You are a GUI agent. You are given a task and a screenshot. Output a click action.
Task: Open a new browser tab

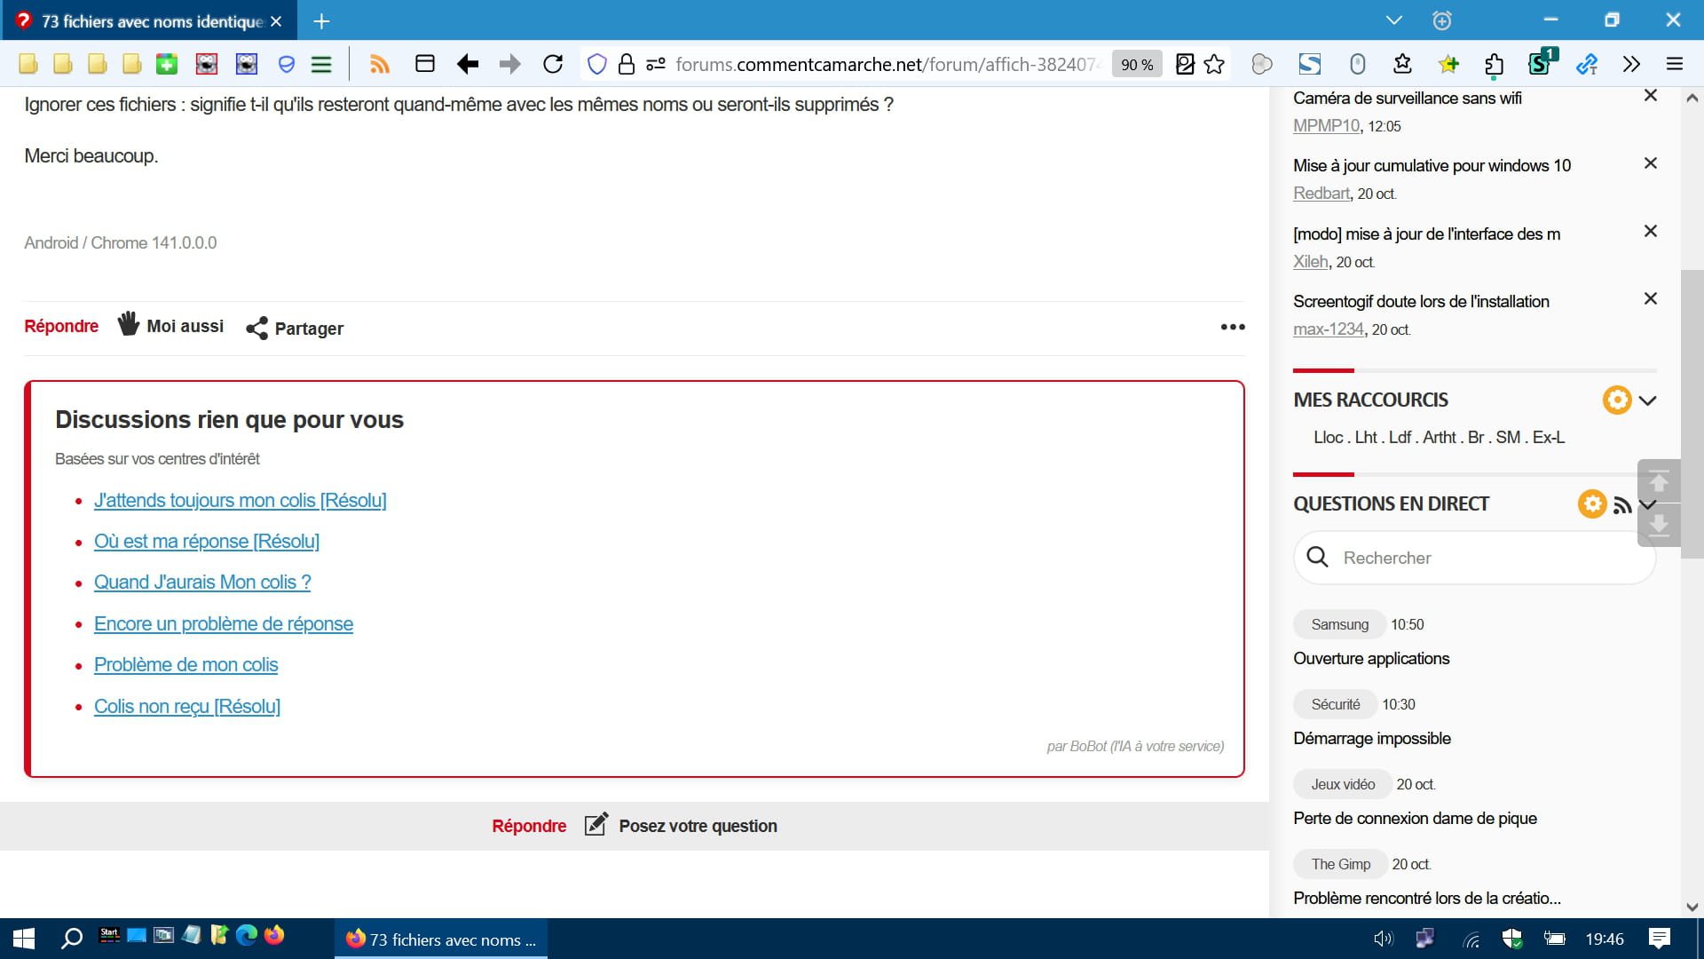(x=321, y=20)
